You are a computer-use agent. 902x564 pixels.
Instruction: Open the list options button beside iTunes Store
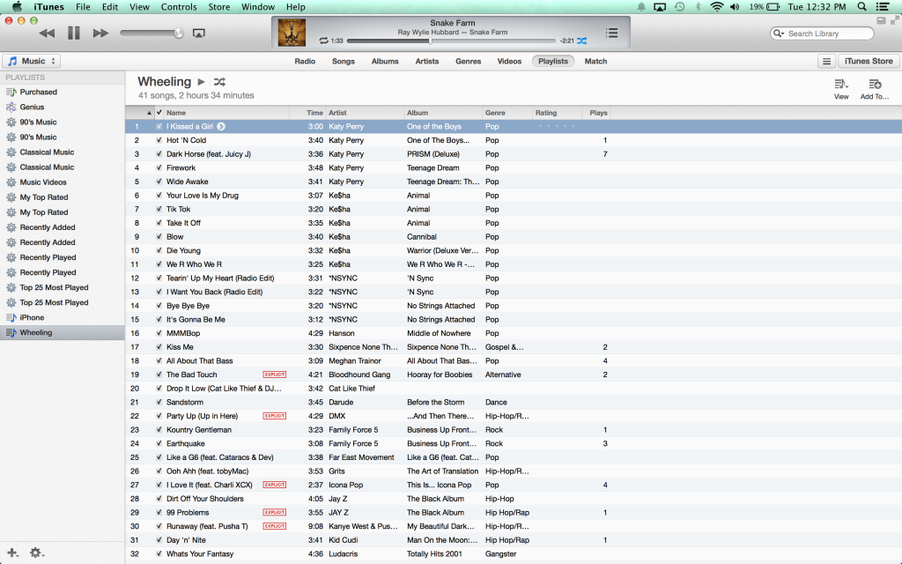click(826, 61)
